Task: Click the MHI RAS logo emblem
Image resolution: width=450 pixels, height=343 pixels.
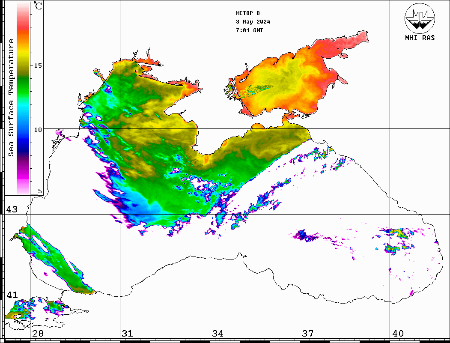Action: tap(420, 18)
